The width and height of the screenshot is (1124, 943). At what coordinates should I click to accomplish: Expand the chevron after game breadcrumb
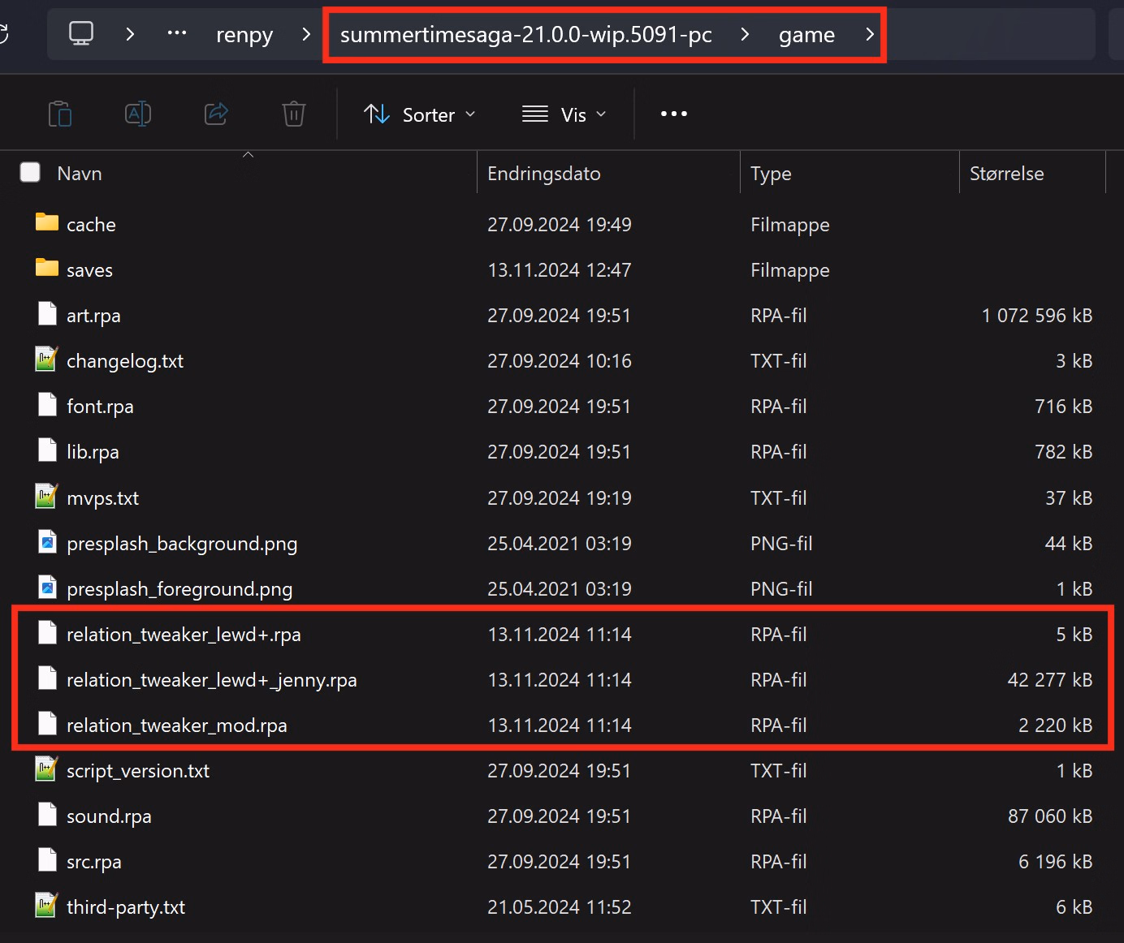(870, 33)
